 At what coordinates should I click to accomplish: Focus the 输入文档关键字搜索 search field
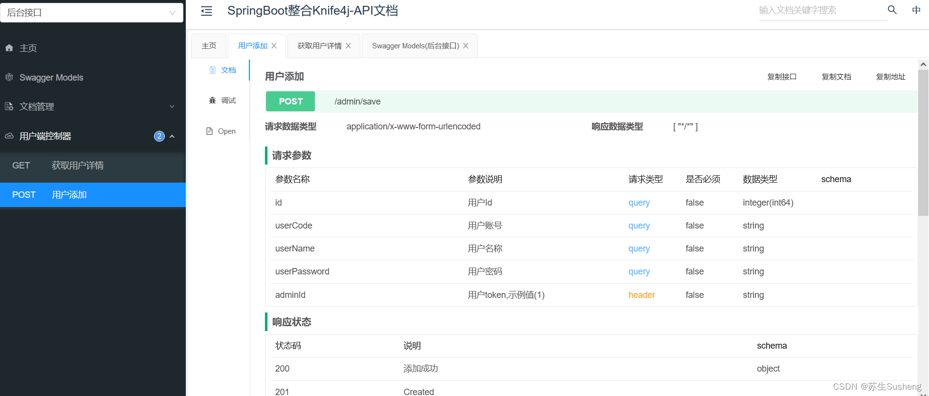click(x=822, y=10)
